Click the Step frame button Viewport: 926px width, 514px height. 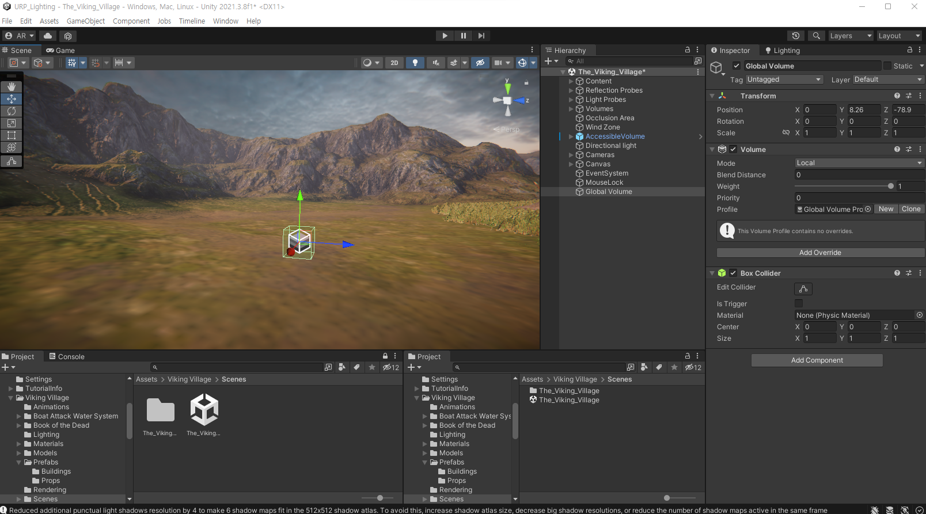481,36
